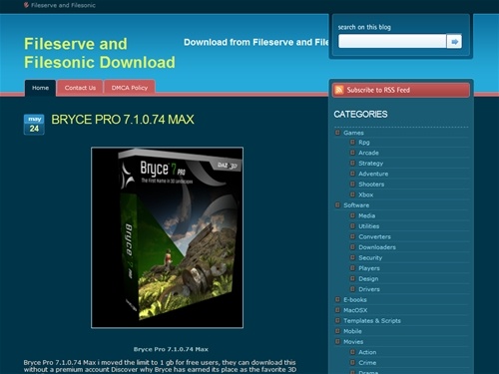Open the Xbox category link
This screenshot has width=499, height=374.
(366, 194)
